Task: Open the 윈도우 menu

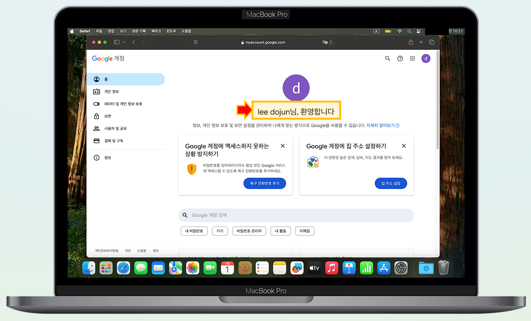Action: click(171, 31)
